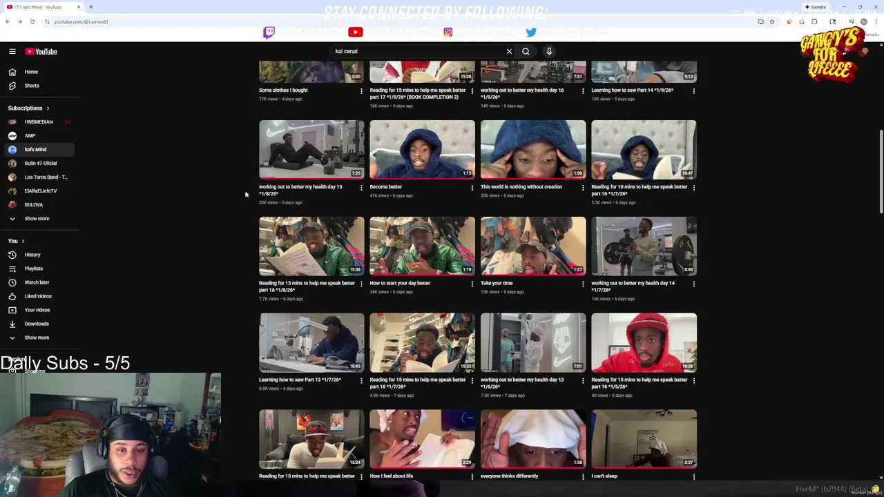Play 'How I feel about life' thumbnail
The width and height of the screenshot is (884, 497).
422,440
